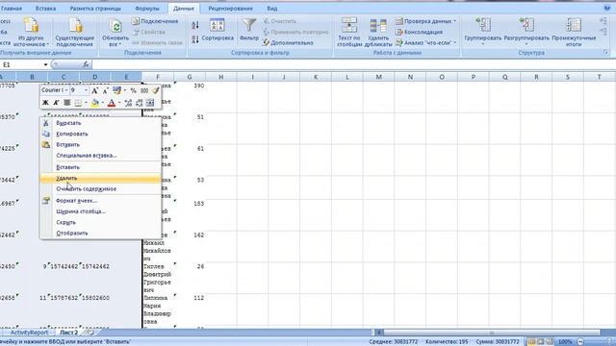The width and height of the screenshot is (616, 346).
Task: Choose Ширина столбца from context menu
Action: coord(100,211)
